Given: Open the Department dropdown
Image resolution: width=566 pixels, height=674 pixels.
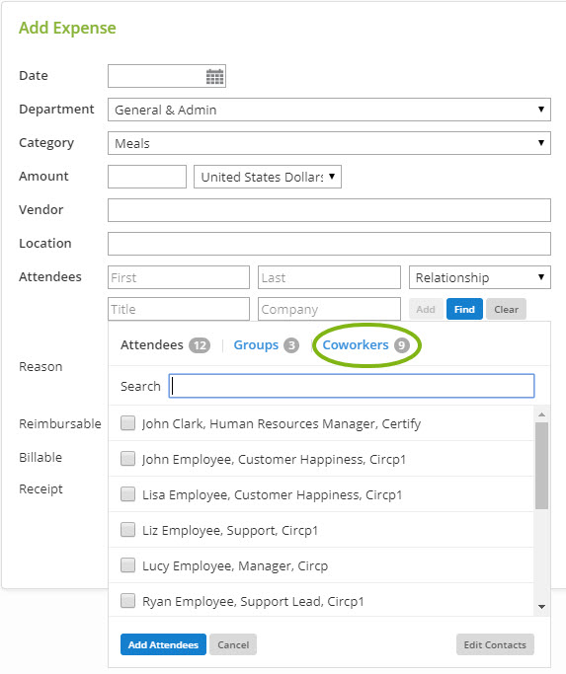Looking at the screenshot, I should 329,110.
